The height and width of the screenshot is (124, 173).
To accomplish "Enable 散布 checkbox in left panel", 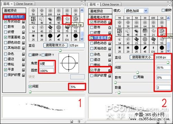I will (x=6, y=27).
